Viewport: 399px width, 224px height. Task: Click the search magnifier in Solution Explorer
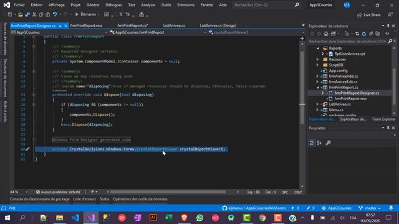390,41
